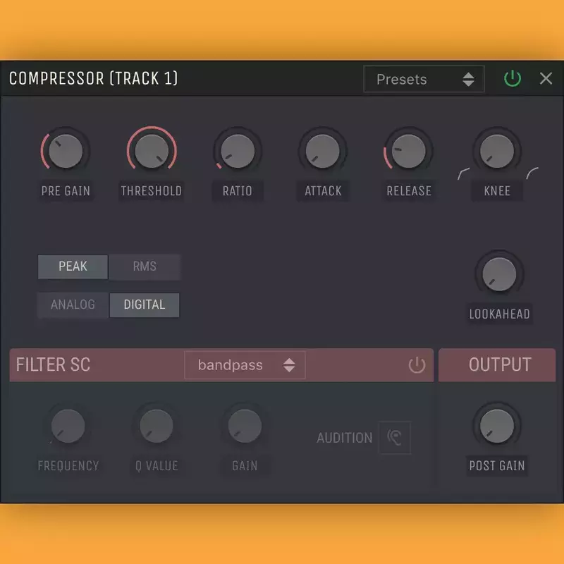Click the Presets up-down arrows
564x564 pixels.
(468, 79)
